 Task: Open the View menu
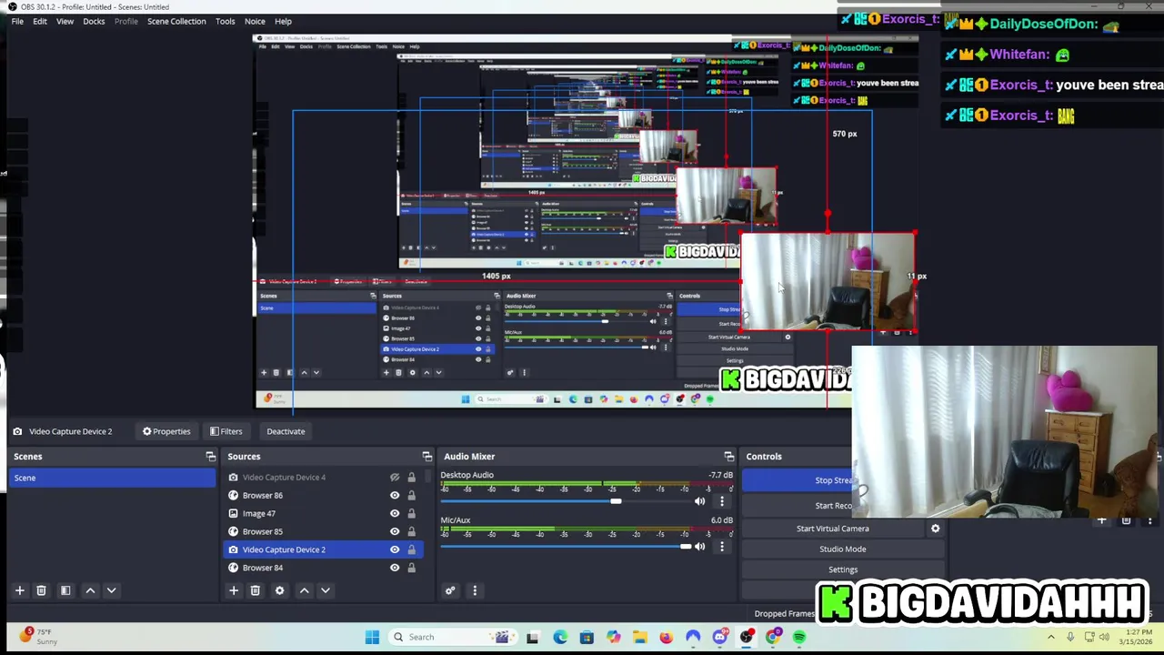pos(65,21)
